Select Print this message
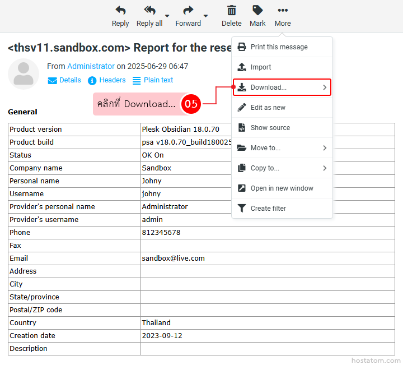The width and height of the screenshot is (403, 365). point(279,47)
